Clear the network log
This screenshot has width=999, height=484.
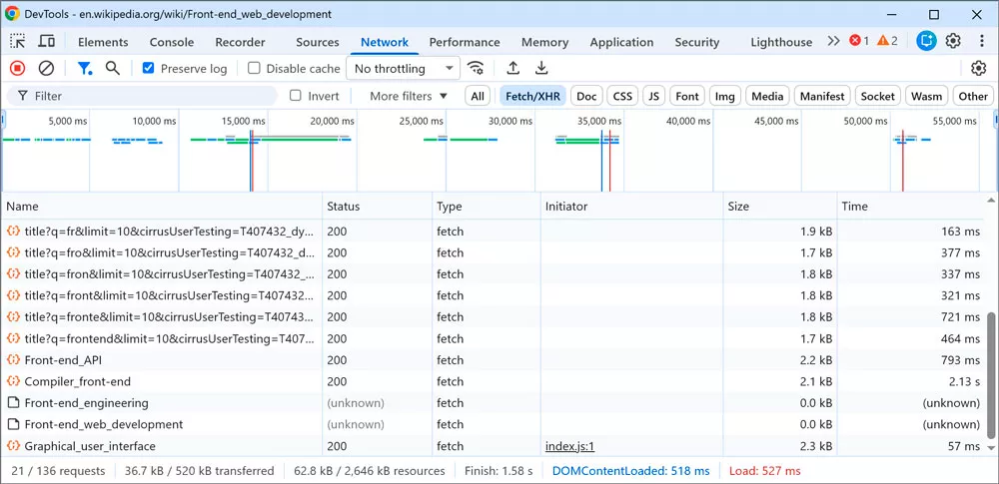46,68
